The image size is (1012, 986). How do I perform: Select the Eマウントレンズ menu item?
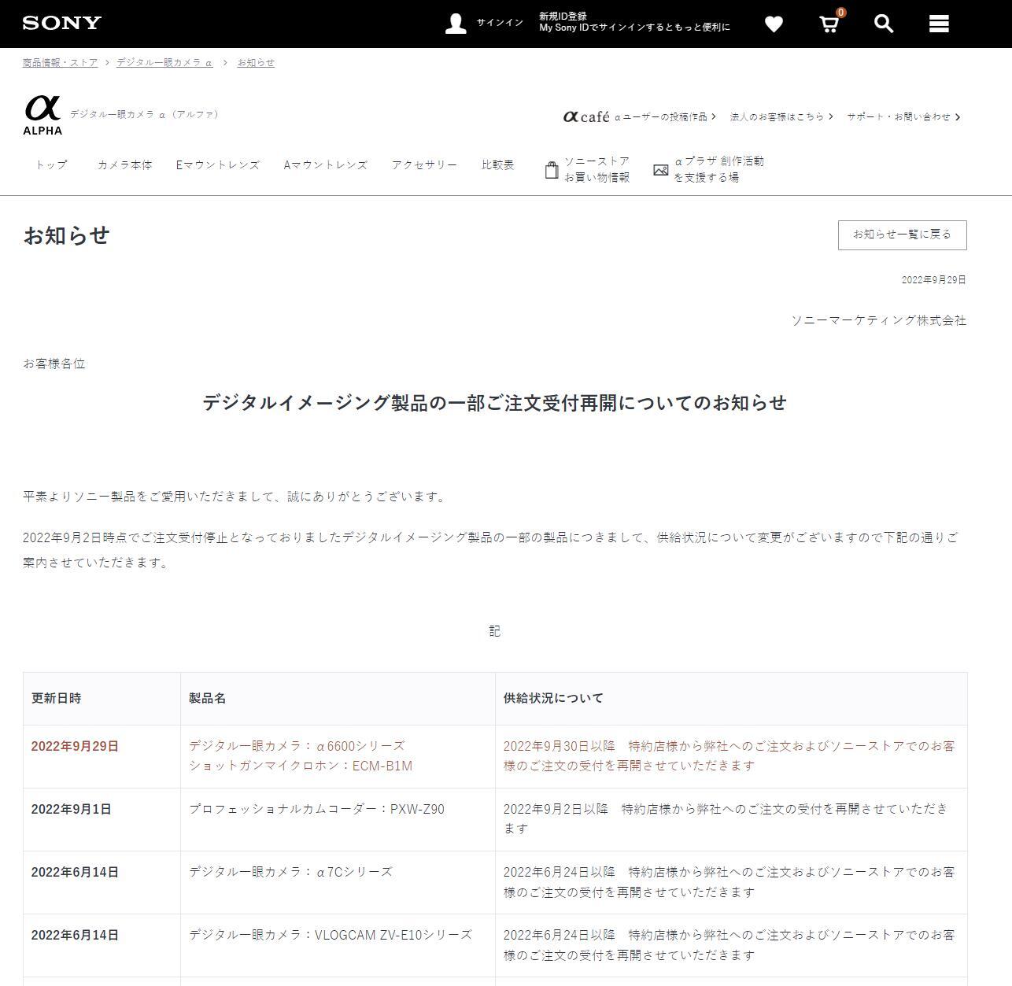(217, 164)
